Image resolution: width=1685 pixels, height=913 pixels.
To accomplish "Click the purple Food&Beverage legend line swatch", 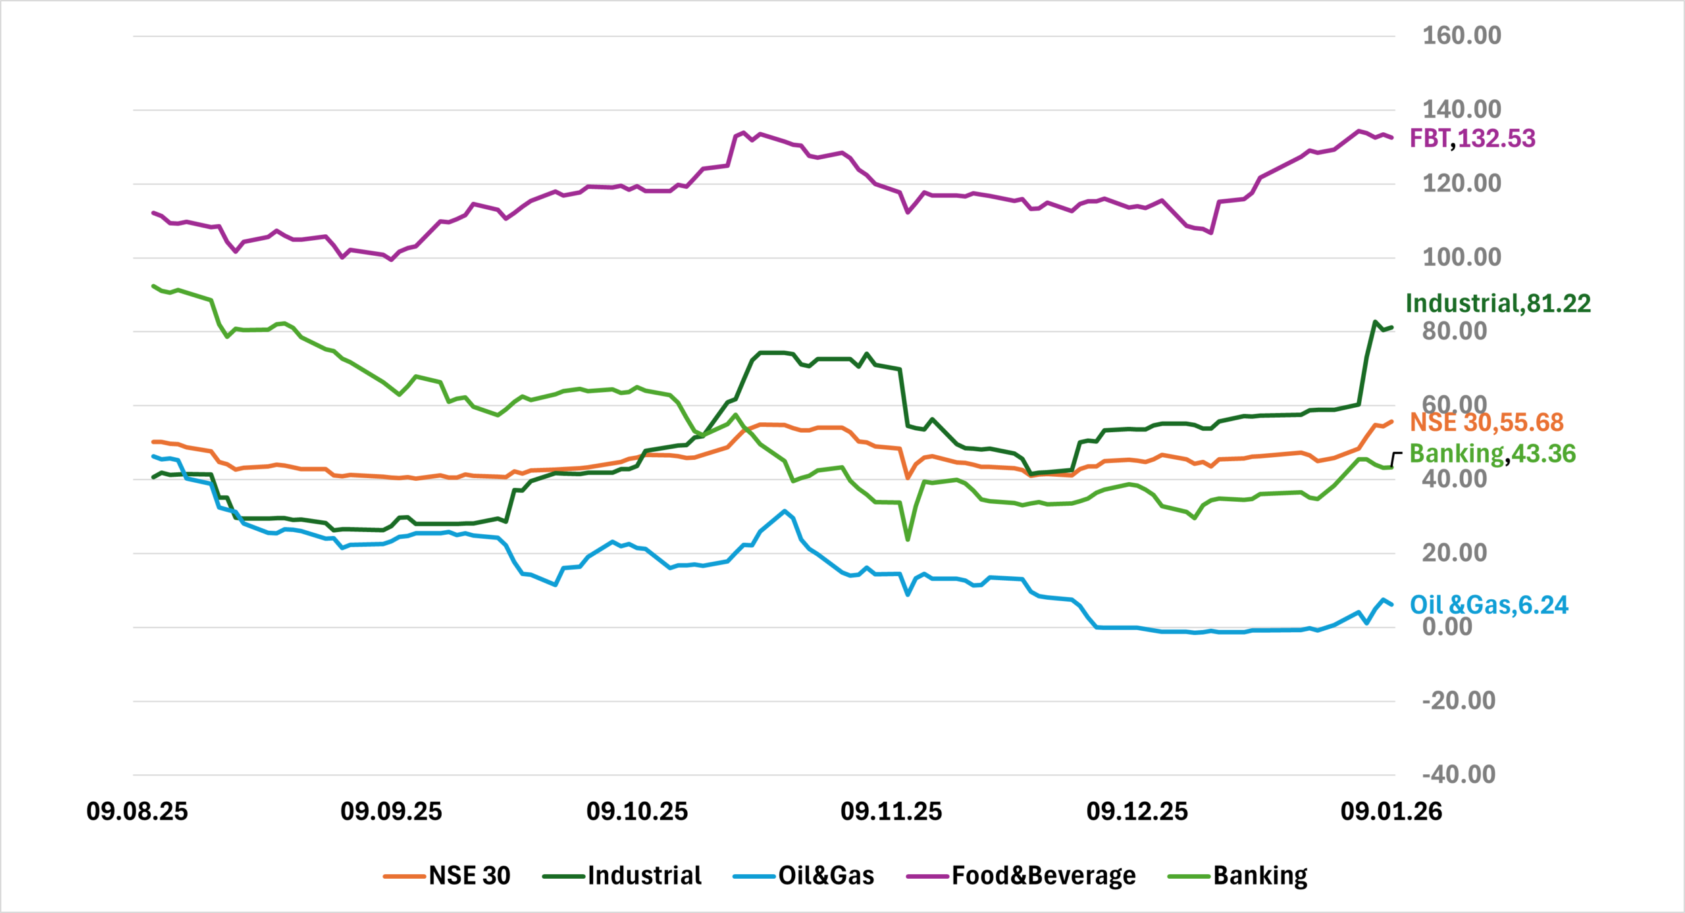I will point(927,876).
